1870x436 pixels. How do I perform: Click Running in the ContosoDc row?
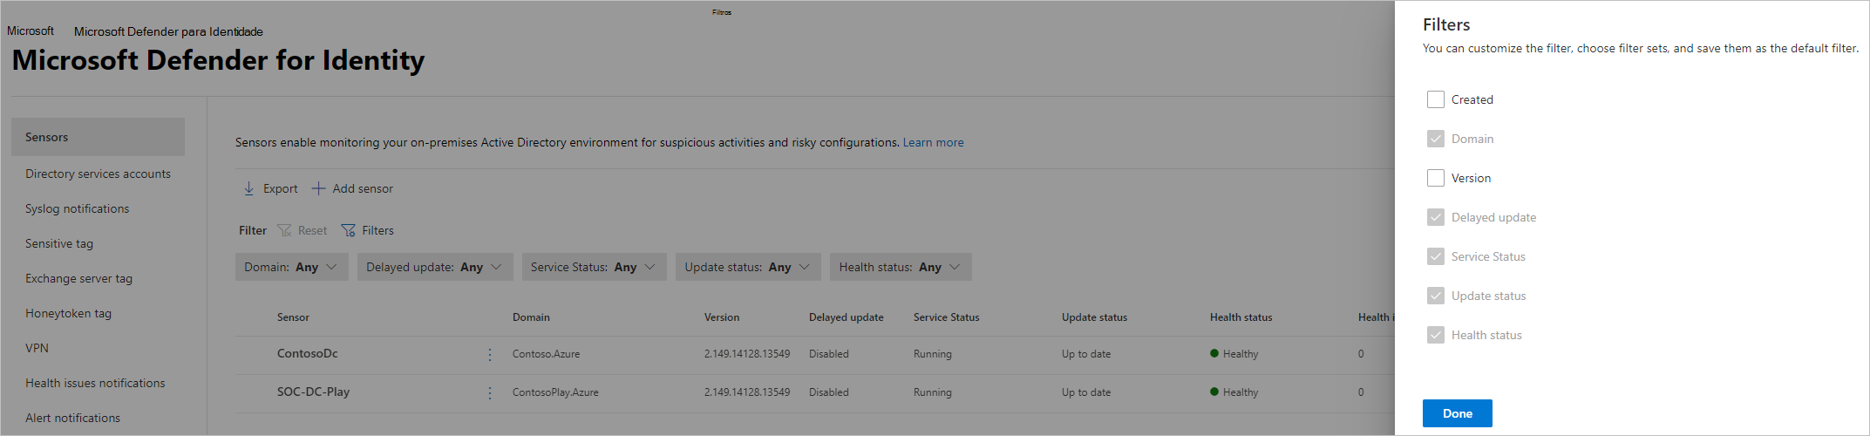click(x=933, y=354)
